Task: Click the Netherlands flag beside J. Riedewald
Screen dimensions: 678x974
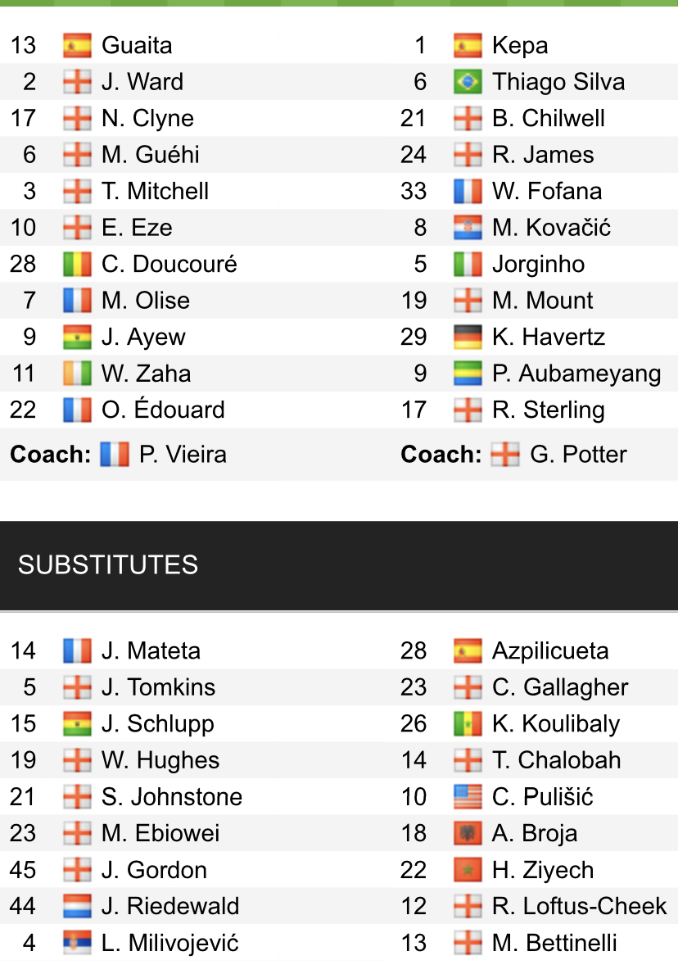Action: pyautogui.click(x=77, y=906)
